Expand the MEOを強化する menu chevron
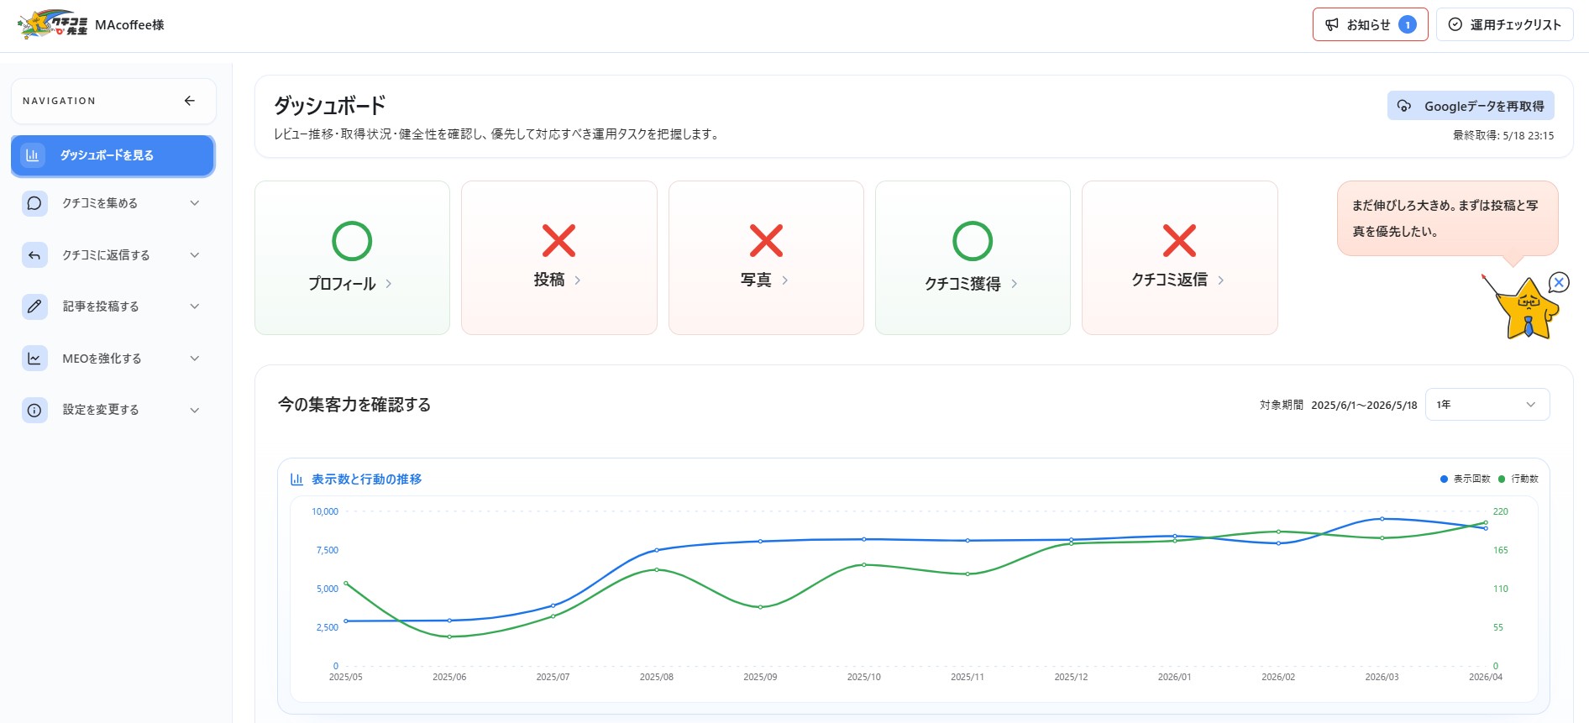1589x723 pixels. click(x=195, y=359)
